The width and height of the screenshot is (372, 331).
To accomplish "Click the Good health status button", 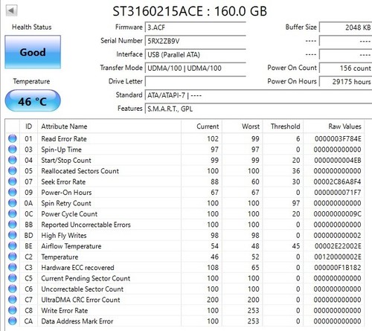I will pos(33,52).
